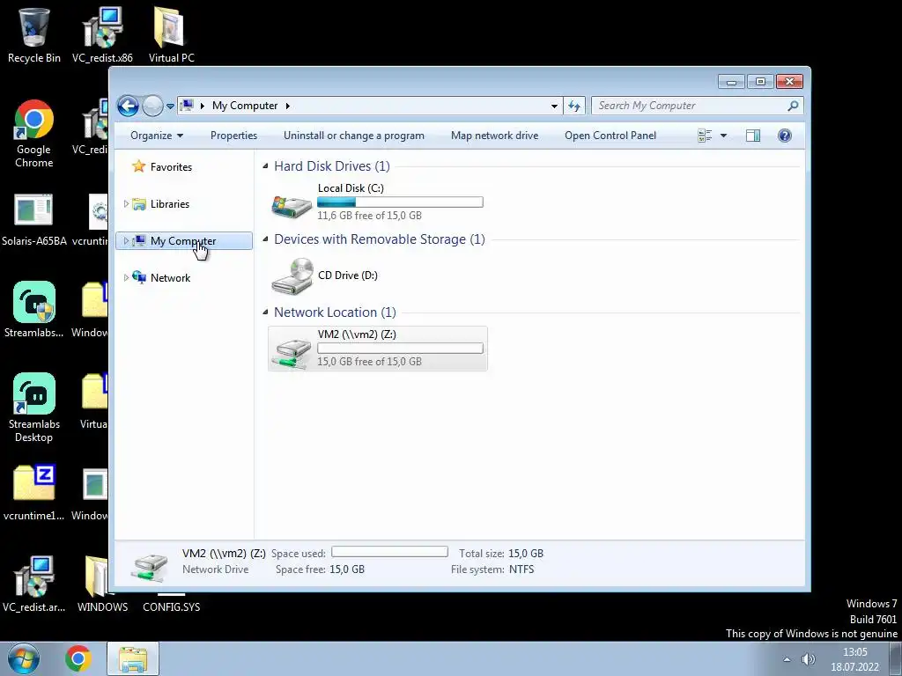Click the Back navigation arrow in Explorer
This screenshot has height=676, width=902.
[x=128, y=106]
